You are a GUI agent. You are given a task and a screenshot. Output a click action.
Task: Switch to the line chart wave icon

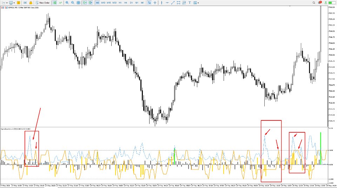tap(61, 3)
